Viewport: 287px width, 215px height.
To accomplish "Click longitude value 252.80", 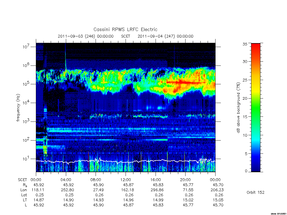I will 67,190.
